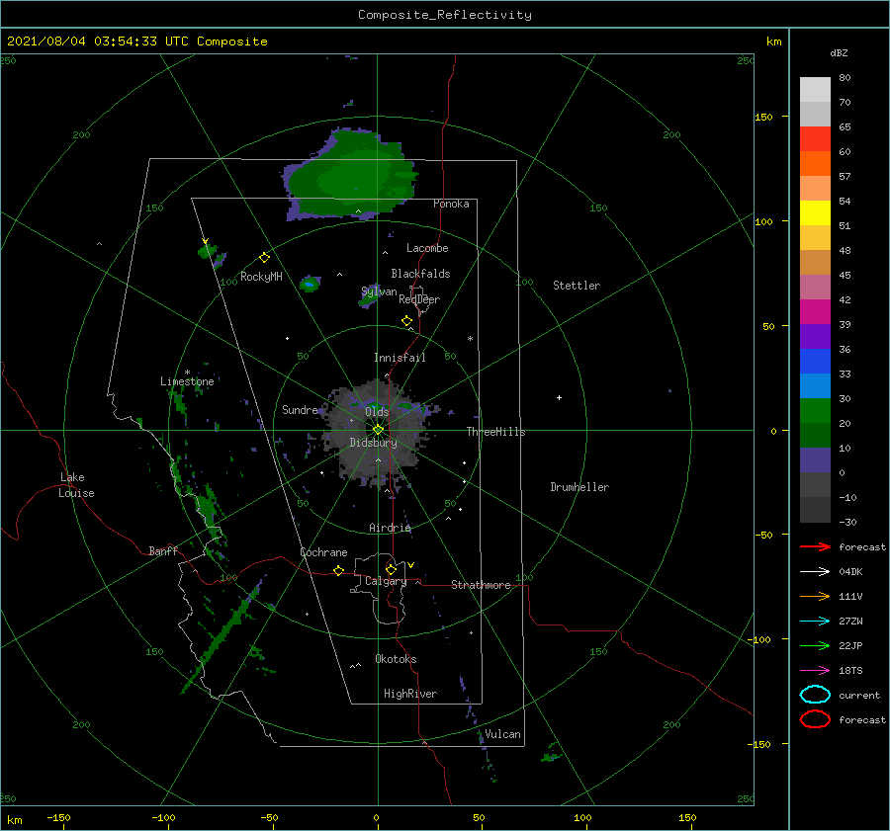Screen dimensions: 890x831
Task: Click the Didsbury label
Action: (x=374, y=443)
